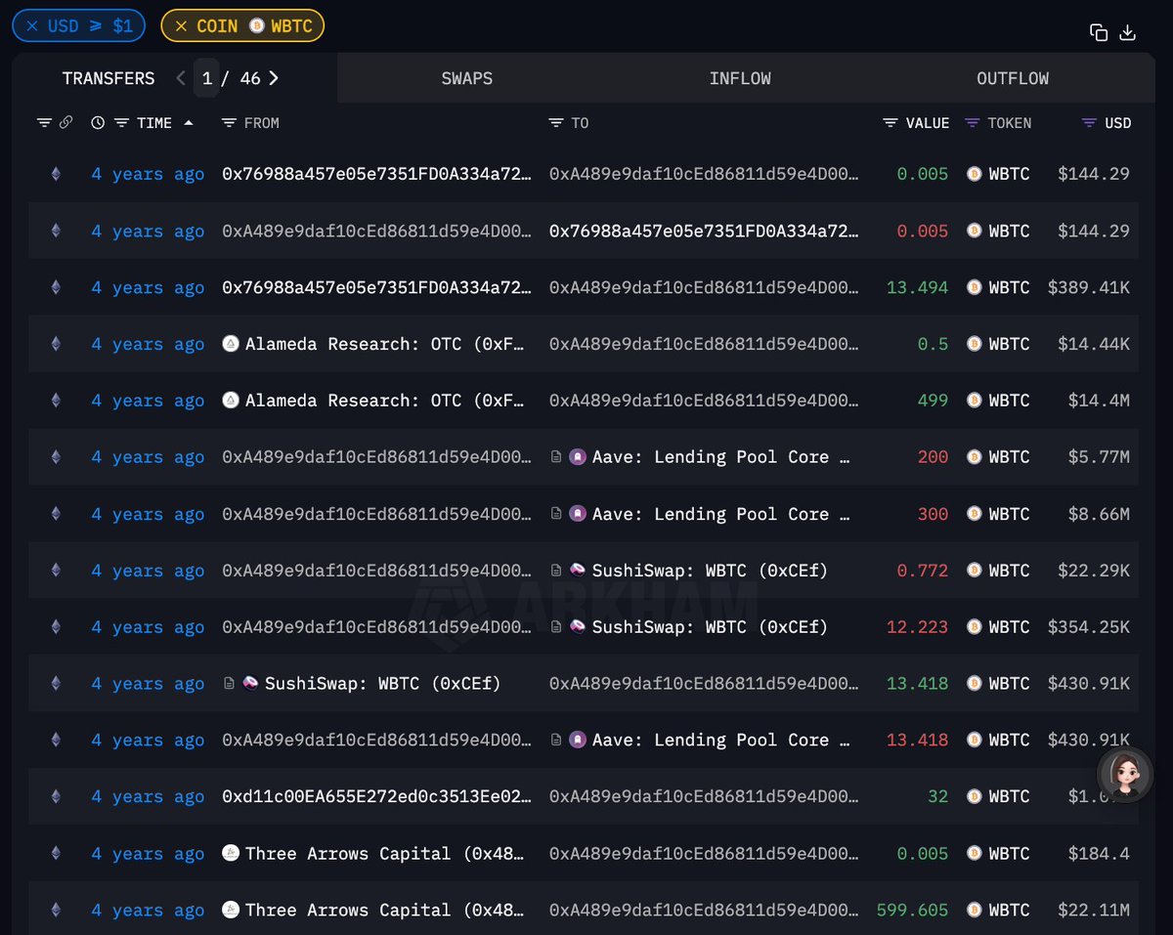Click "4 years ago" in the $5.77M row
Screen dimensions: 1173x935
click(x=148, y=457)
